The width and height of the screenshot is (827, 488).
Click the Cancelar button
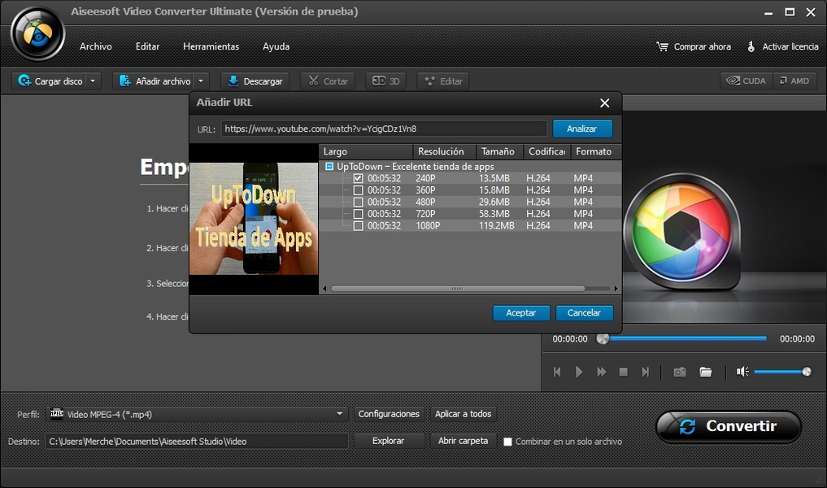click(585, 313)
